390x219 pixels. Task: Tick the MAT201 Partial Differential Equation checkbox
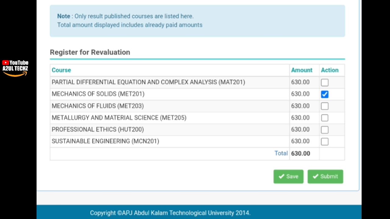coord(324,82)
